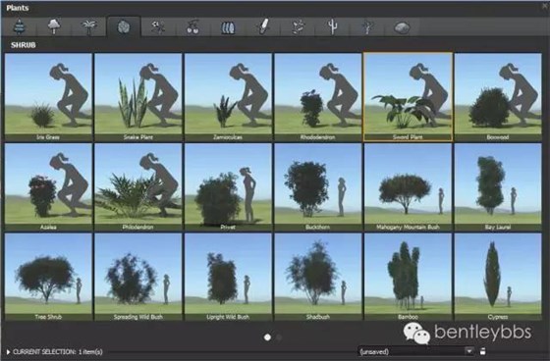This screenshot has height=361, width=550.
Task: Pick the Cypress thumbnail
Action: tap(498, 277)
